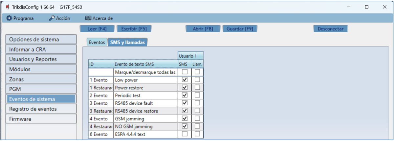Open the Acerca de menu
The height and width of the screenshot is (141, 394).
pos(99,18)
